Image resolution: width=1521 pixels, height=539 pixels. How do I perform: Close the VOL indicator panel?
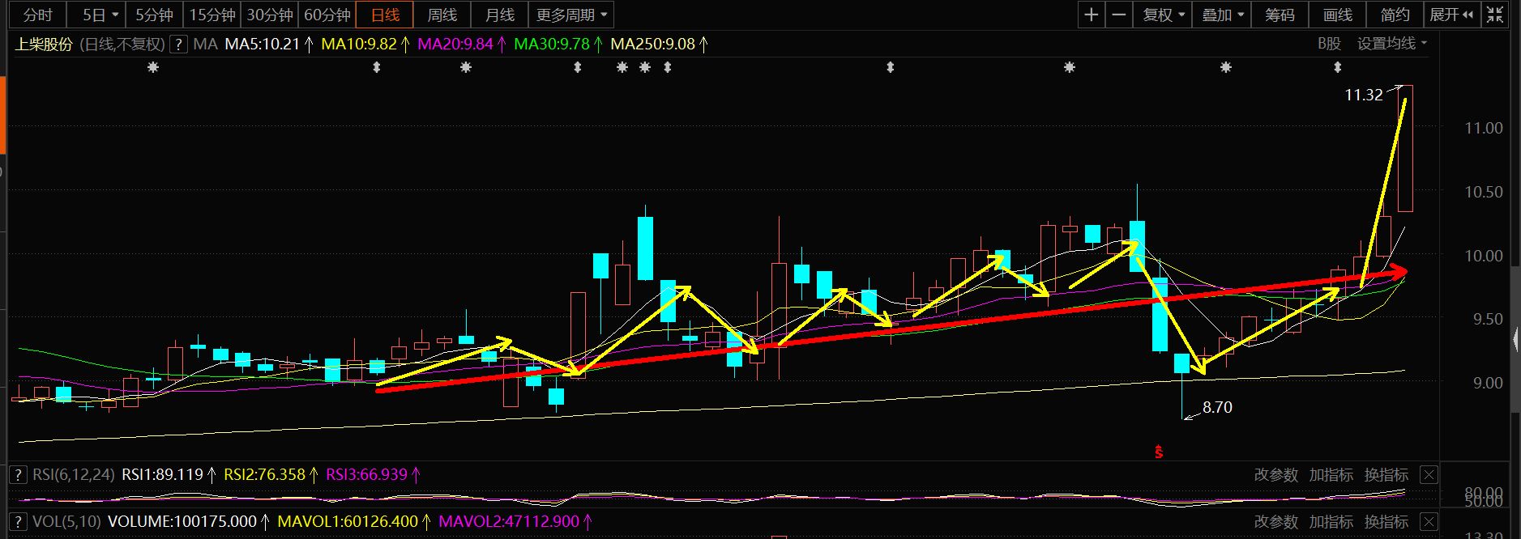pos(1429,522)
